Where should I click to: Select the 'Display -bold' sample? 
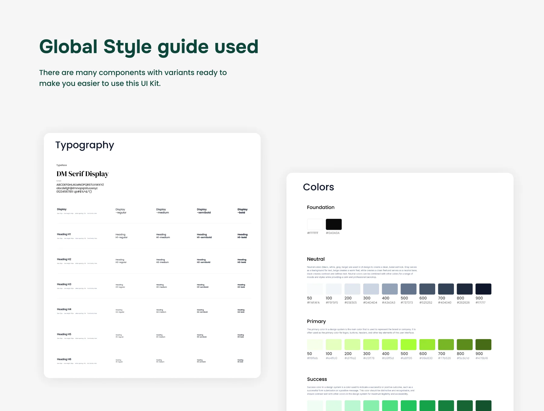242,211
